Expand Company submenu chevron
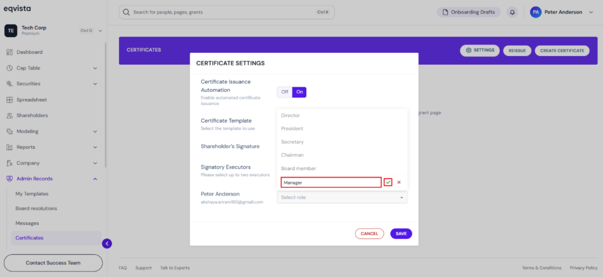Screen dimensions: 603x277 pos(95,163)
